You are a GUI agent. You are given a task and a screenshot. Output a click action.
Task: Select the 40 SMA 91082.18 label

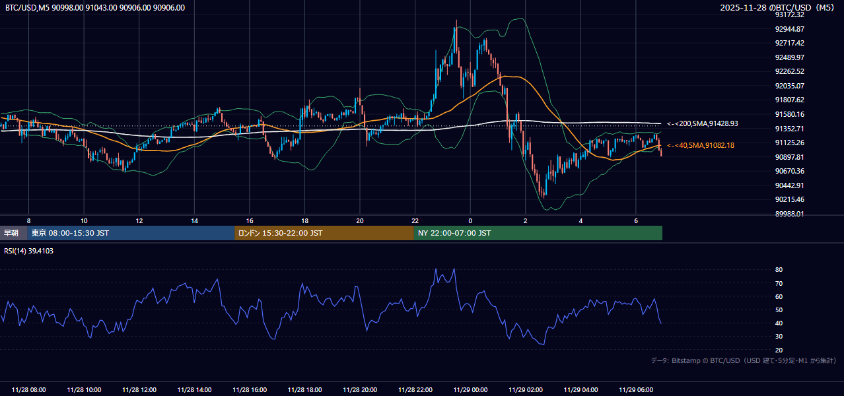click(701, 145)
